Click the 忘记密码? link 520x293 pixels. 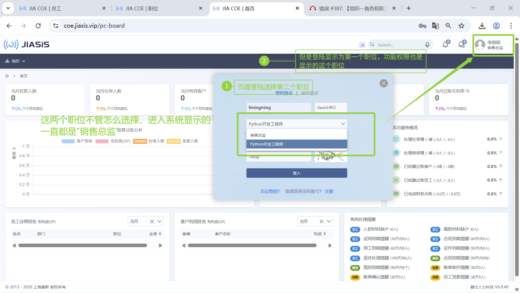point(270,192)
